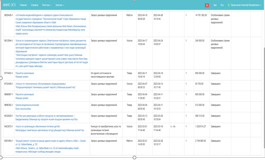Select procurement number 9696987-1
The height and width of the screenshot is (160, 265).
[x=9, y=94]
